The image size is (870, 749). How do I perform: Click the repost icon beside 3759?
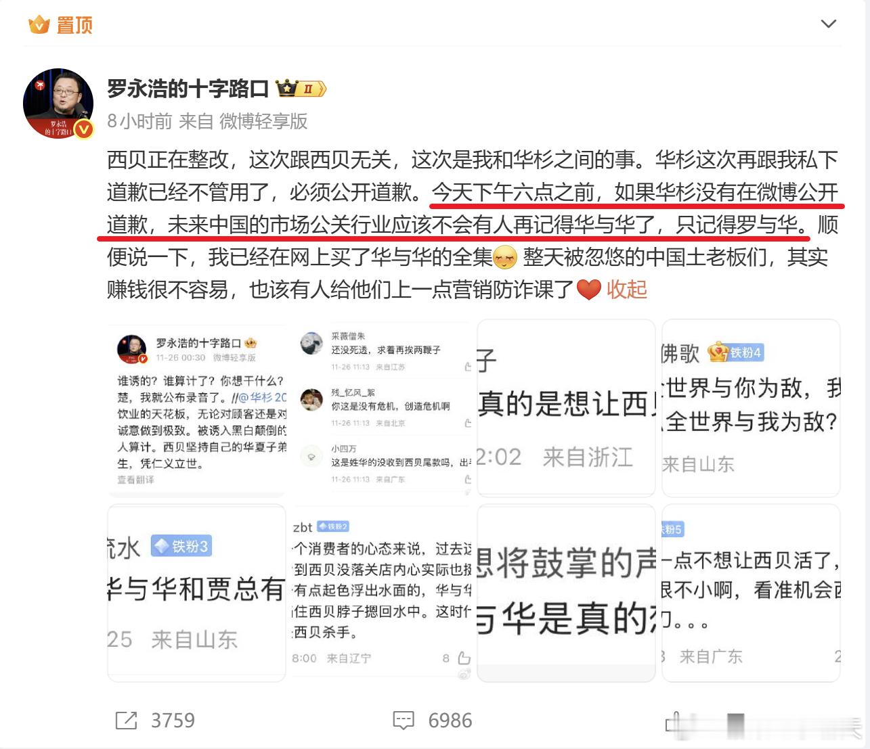126,721
